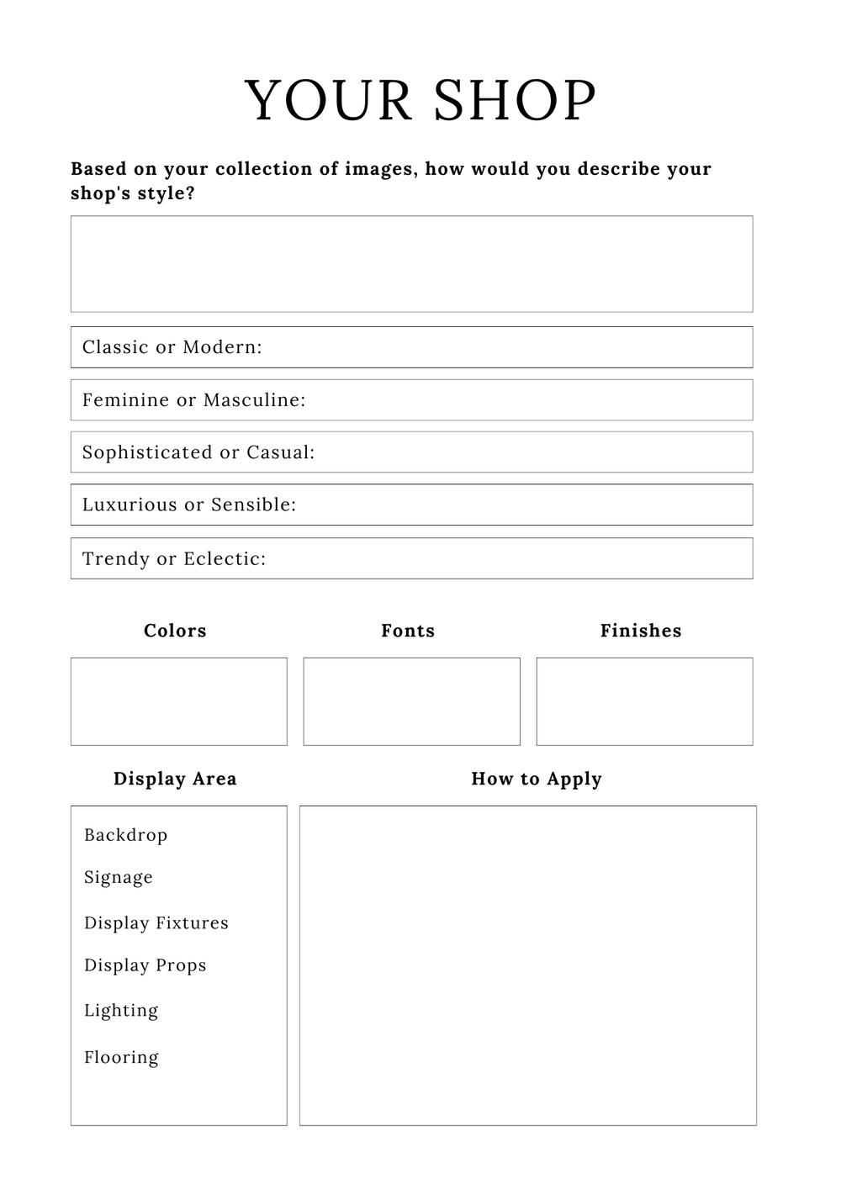
Task: Click the Display Area heading
Action: (x=175, y=779)
